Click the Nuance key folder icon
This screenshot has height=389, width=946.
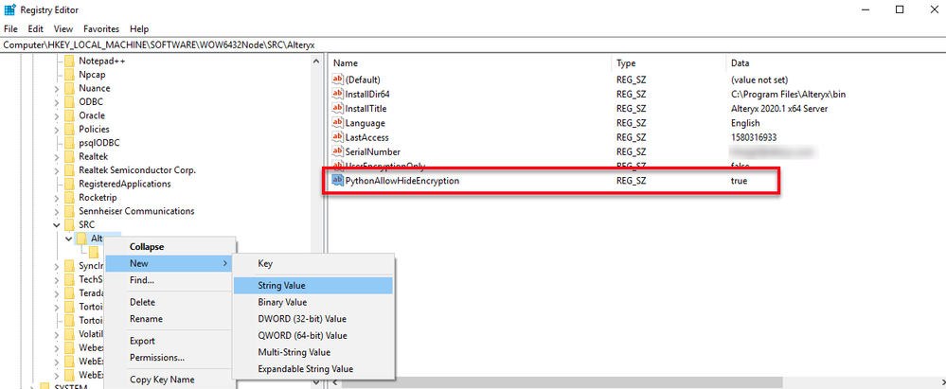coord(69,88)
